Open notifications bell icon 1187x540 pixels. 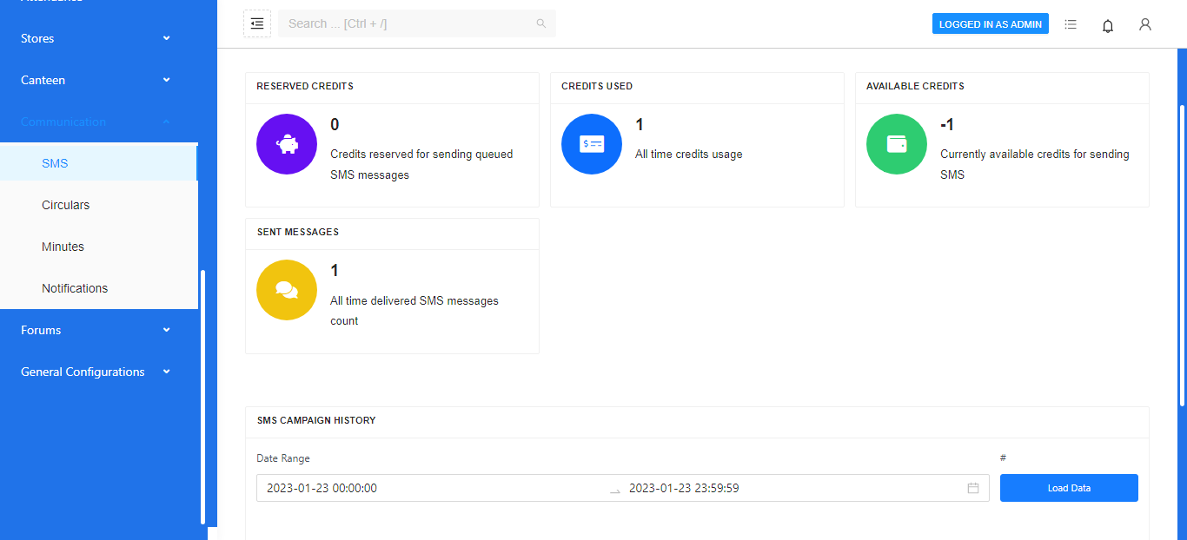pyautogui.click(x=1108, y=25)
